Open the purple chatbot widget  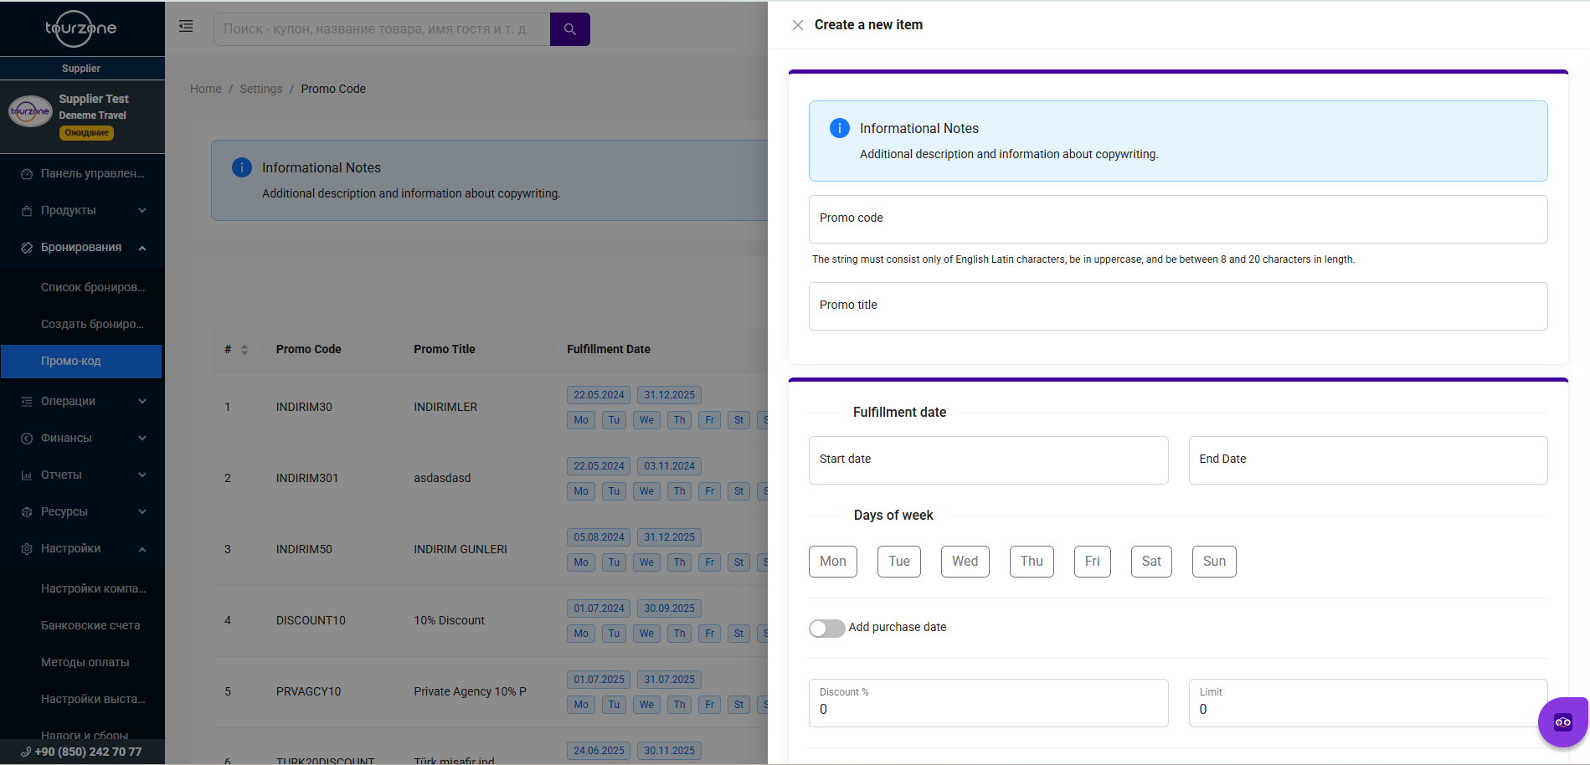[1562, 721]
